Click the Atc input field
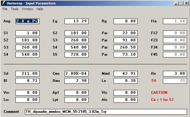 coord(126,100)
